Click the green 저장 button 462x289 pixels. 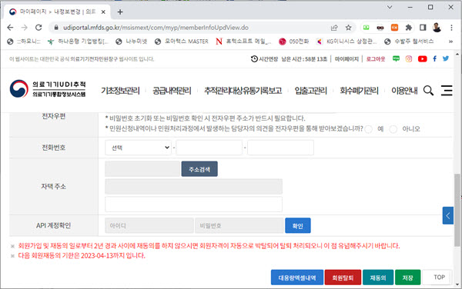pos(407,277)
